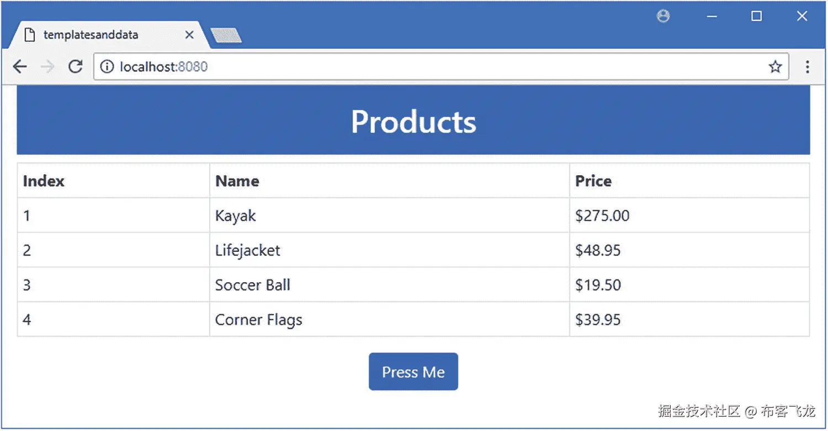Open the Chrome three-dot menu
This screenshot has height=431, width=828.
click(807, 67)
